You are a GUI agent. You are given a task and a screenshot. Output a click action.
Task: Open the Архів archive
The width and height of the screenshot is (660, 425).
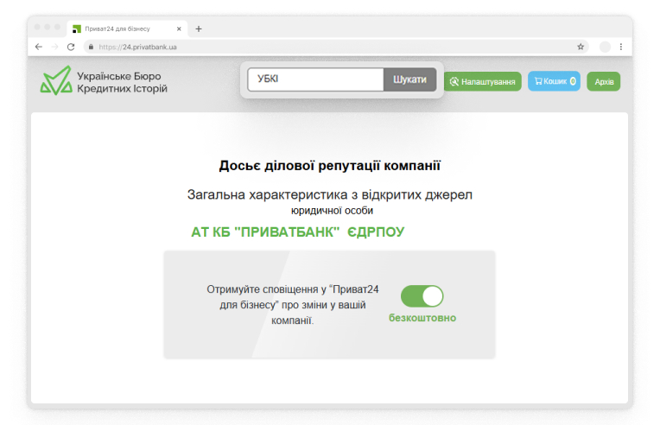[x=604, y=82]
